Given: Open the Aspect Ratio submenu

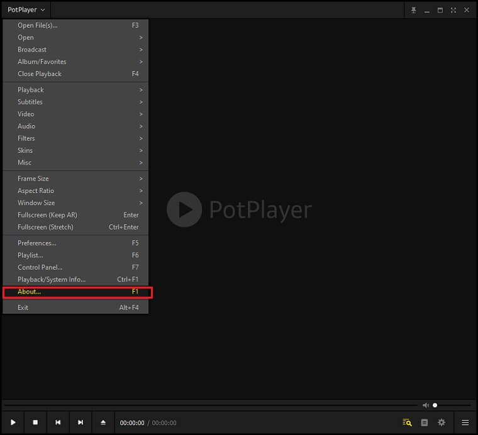Looking at the screenshot, I should coord(75,190).
